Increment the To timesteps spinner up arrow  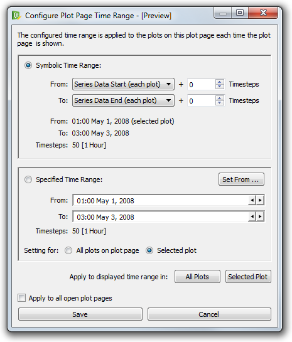pos(220,98)
